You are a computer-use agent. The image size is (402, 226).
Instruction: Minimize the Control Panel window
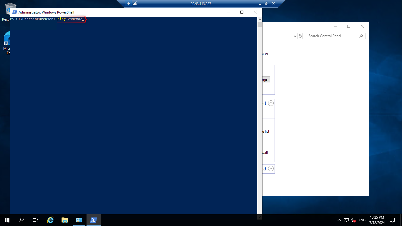(x=335, y=26)
